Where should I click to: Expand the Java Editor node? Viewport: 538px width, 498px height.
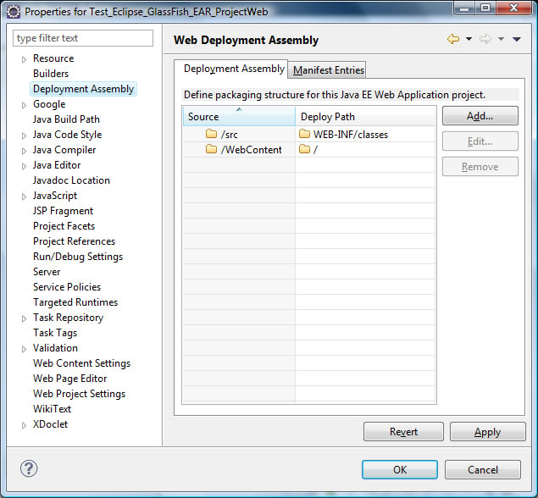coord(24,166)
